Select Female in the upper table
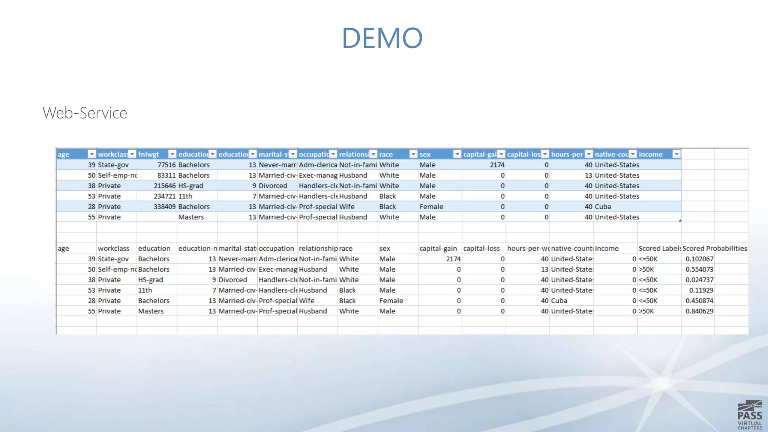 click(x=440, y=207)
